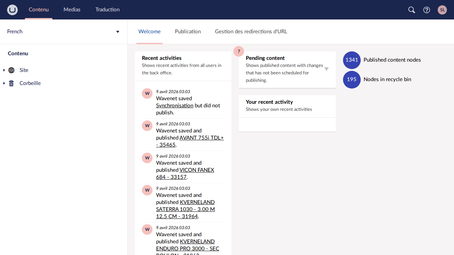Expand the Pending content panel arrow
Viewport: 454px width, 255px height.
326,69
